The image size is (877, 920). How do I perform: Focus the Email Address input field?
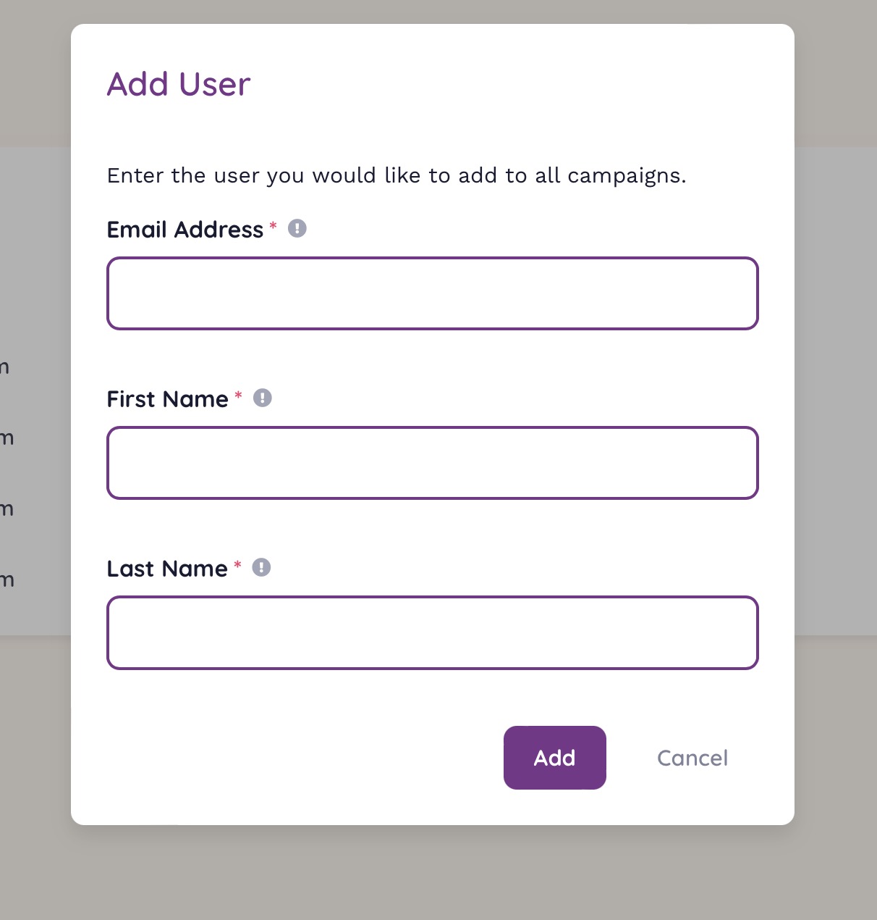click(433, 293)
